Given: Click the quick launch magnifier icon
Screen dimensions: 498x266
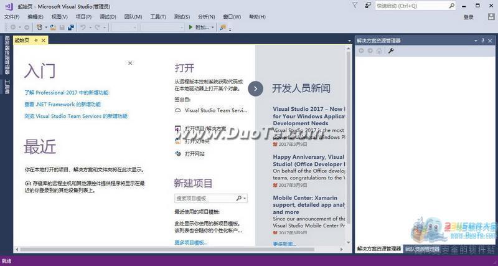Looking at the screenshot, I should pyautogui.click(x=452, y=6).
